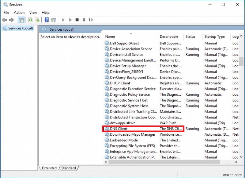Click the Refresh icon on the toolbar
245x178 pixels.
coord(30,20)
